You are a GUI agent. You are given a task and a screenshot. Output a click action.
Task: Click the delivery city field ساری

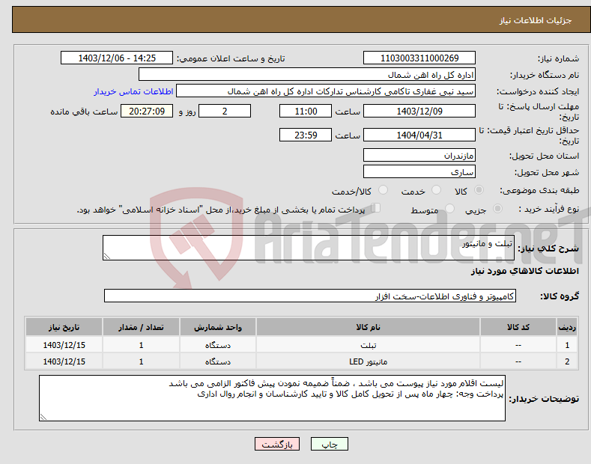(x=419, y=171)
